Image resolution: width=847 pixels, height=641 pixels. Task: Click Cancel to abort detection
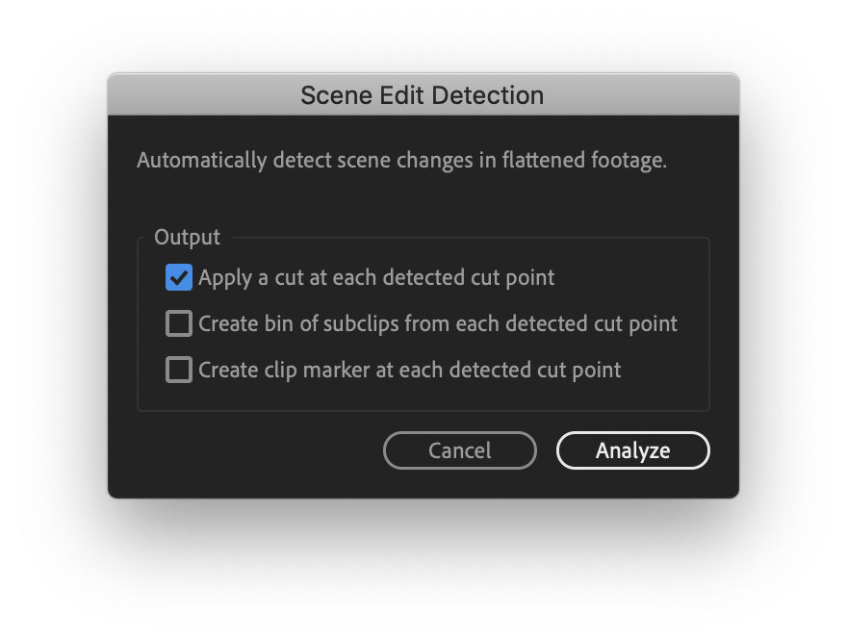coord(459,450)
